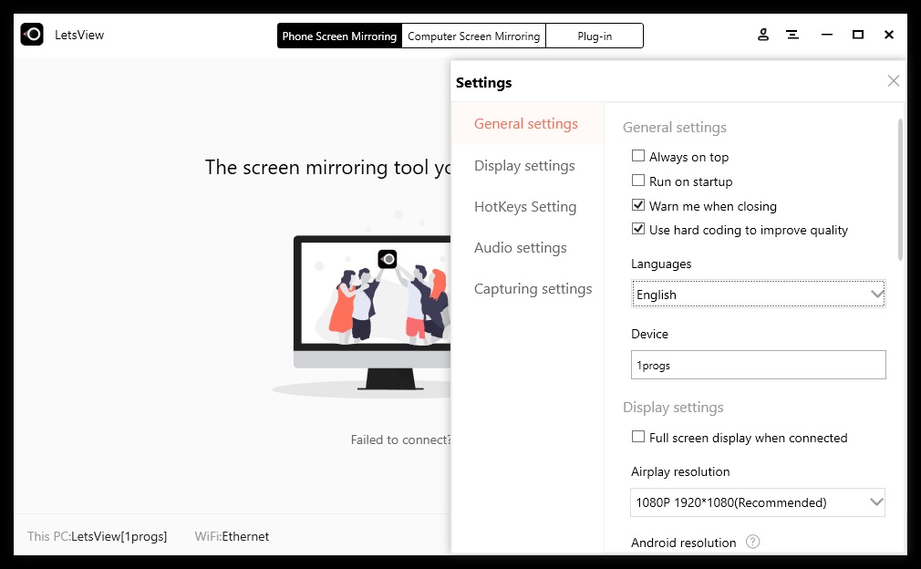Click the Languages label

click(661, 264)
